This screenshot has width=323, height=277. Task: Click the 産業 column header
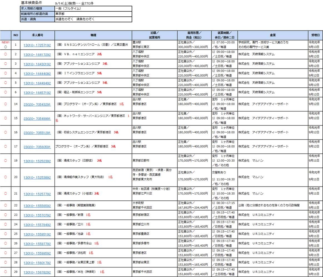click(x=273, y=35)
